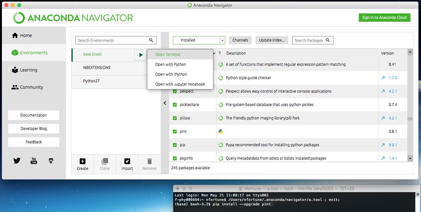Focus the Search Environments field

click(x=116, y=40)
